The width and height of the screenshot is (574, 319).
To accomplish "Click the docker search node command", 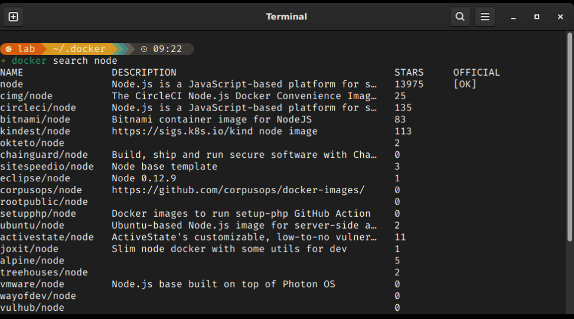I will (64, 61).
